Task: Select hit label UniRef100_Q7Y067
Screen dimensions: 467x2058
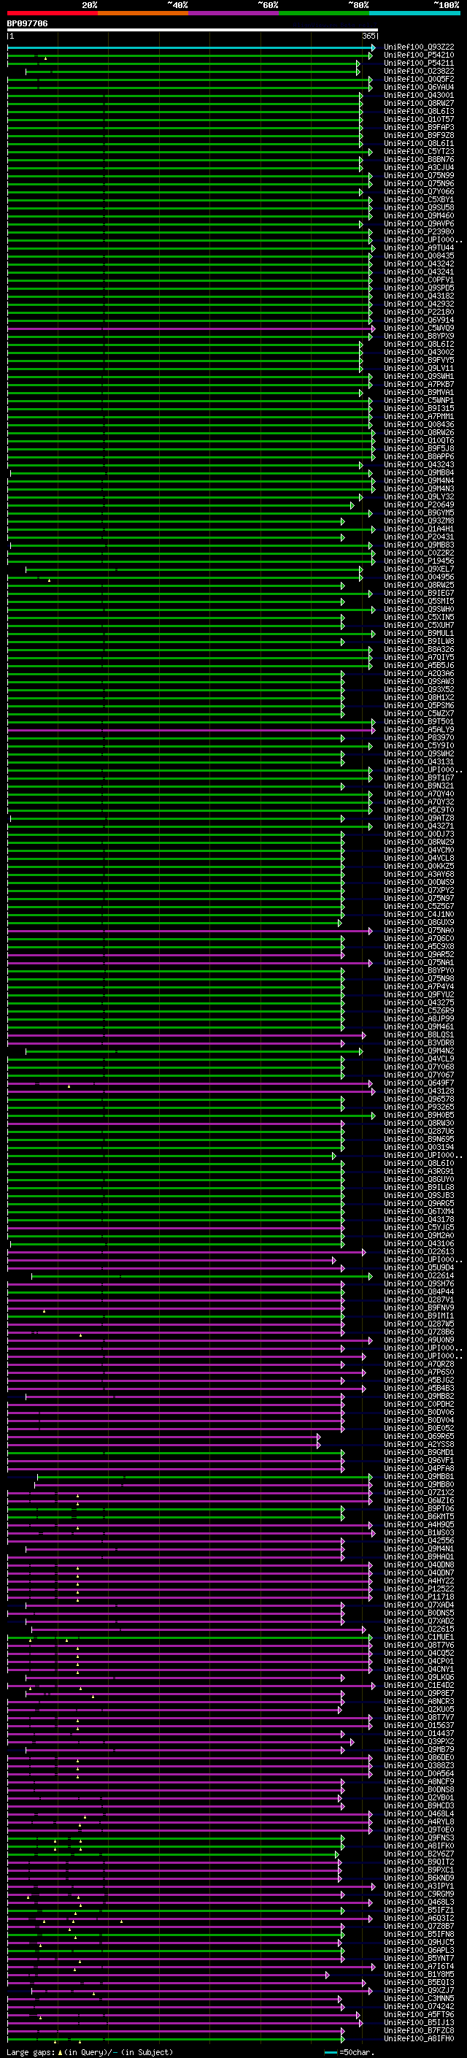Action: click(x=419, y=1075)
